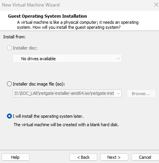The image size is (159, 163).
Task: Select the Installer disc radio button
Action: click(9, 48)
